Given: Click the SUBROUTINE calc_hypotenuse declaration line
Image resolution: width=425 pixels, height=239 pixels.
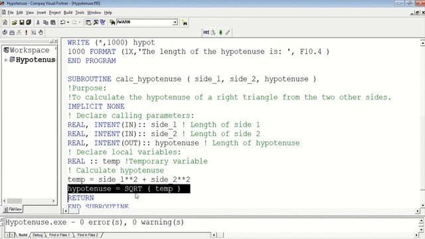Looking at the screenshot, I should [192, 79].
